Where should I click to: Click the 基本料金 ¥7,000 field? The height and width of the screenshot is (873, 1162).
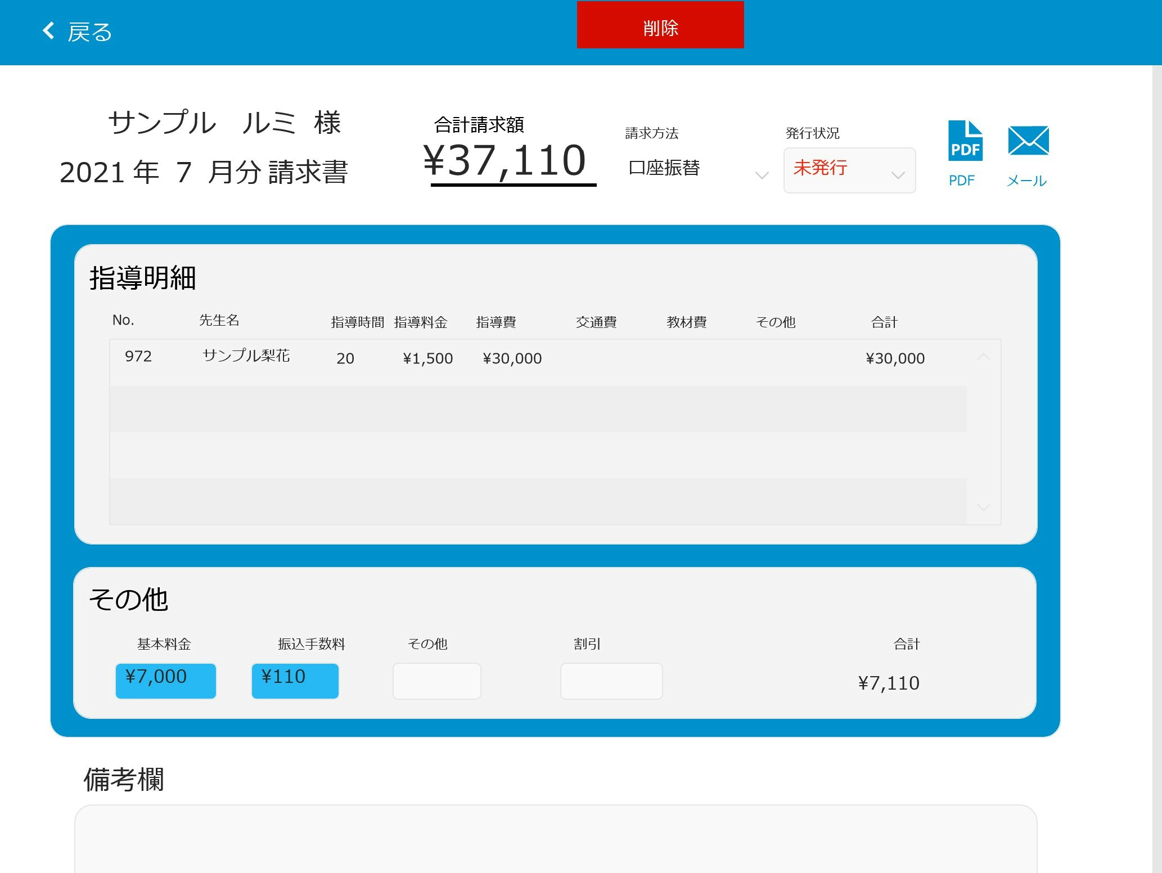coord(165,681)
